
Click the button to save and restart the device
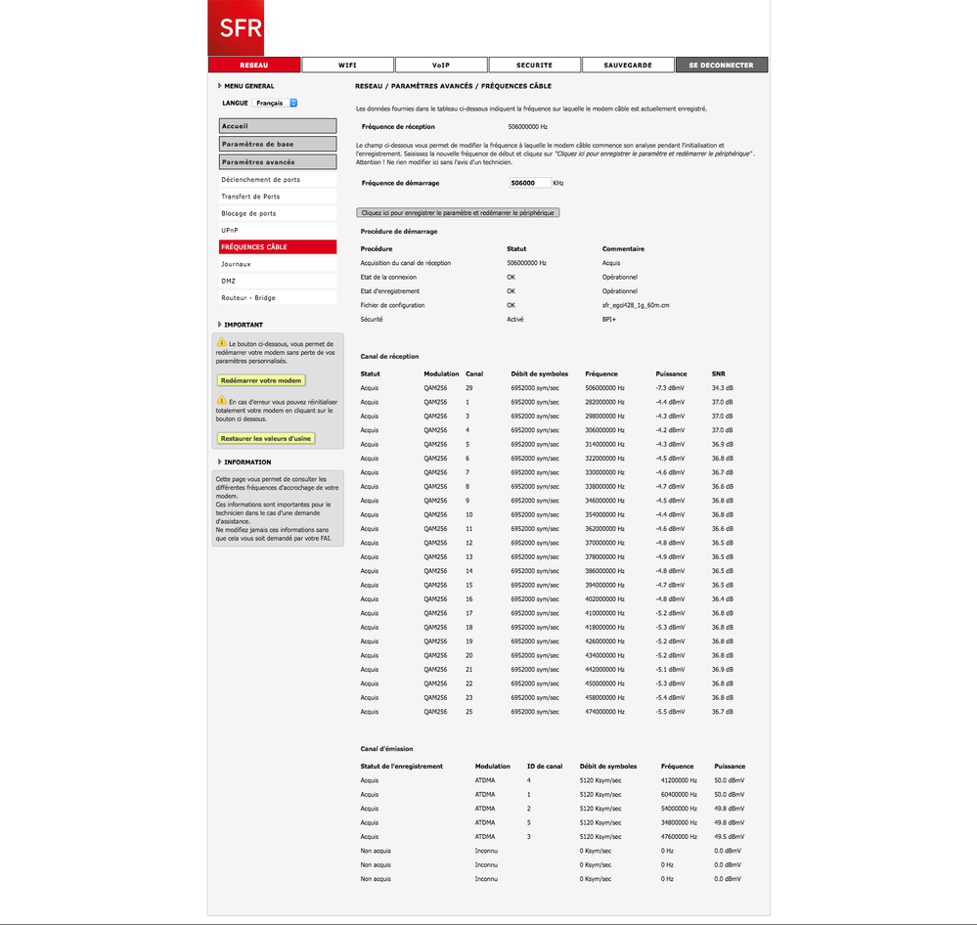coord(457,211)
